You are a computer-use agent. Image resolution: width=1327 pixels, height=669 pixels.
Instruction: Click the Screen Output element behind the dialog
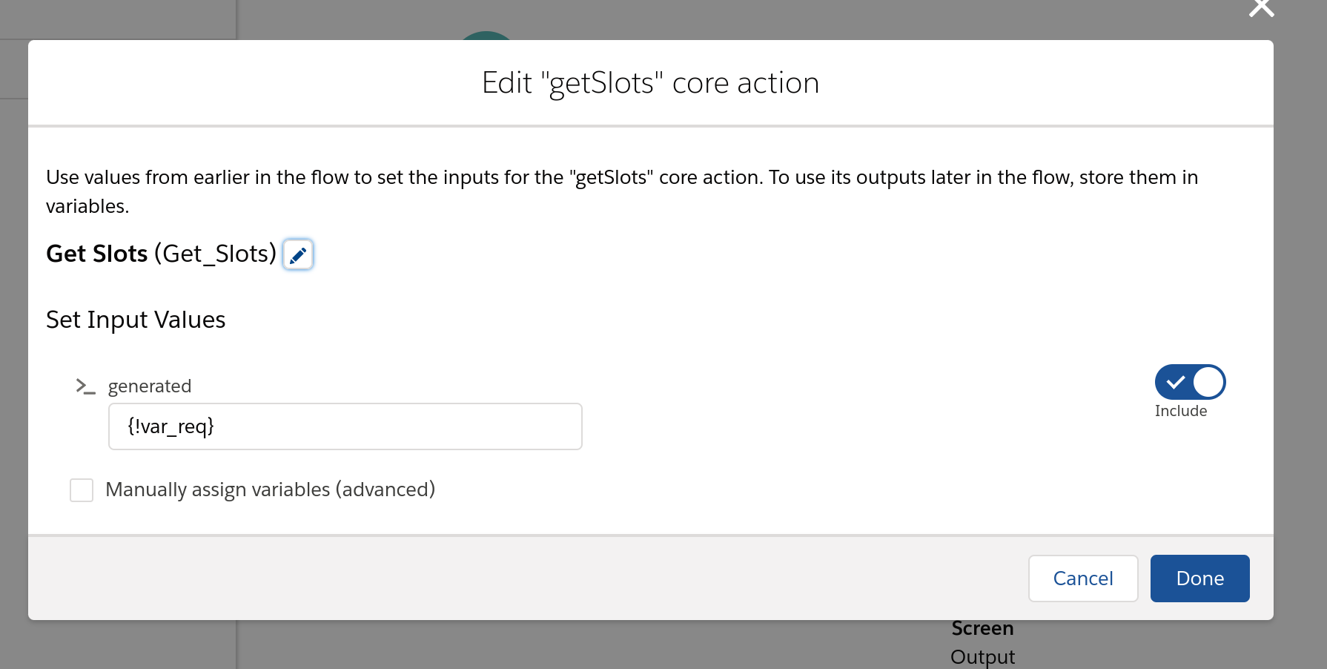tap(983, 642)
